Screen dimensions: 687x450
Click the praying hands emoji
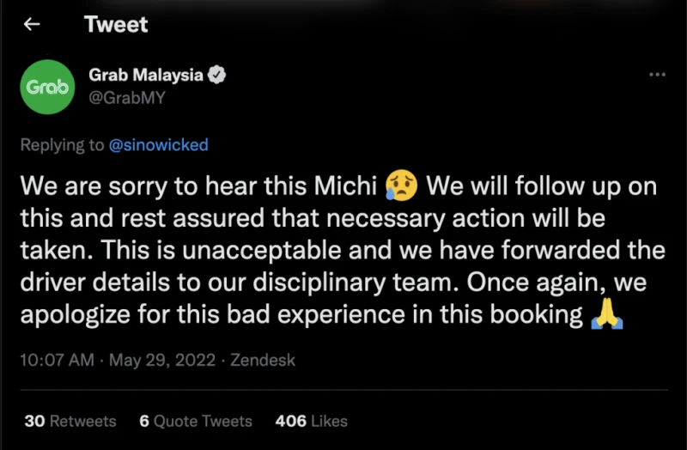point(606,314)
